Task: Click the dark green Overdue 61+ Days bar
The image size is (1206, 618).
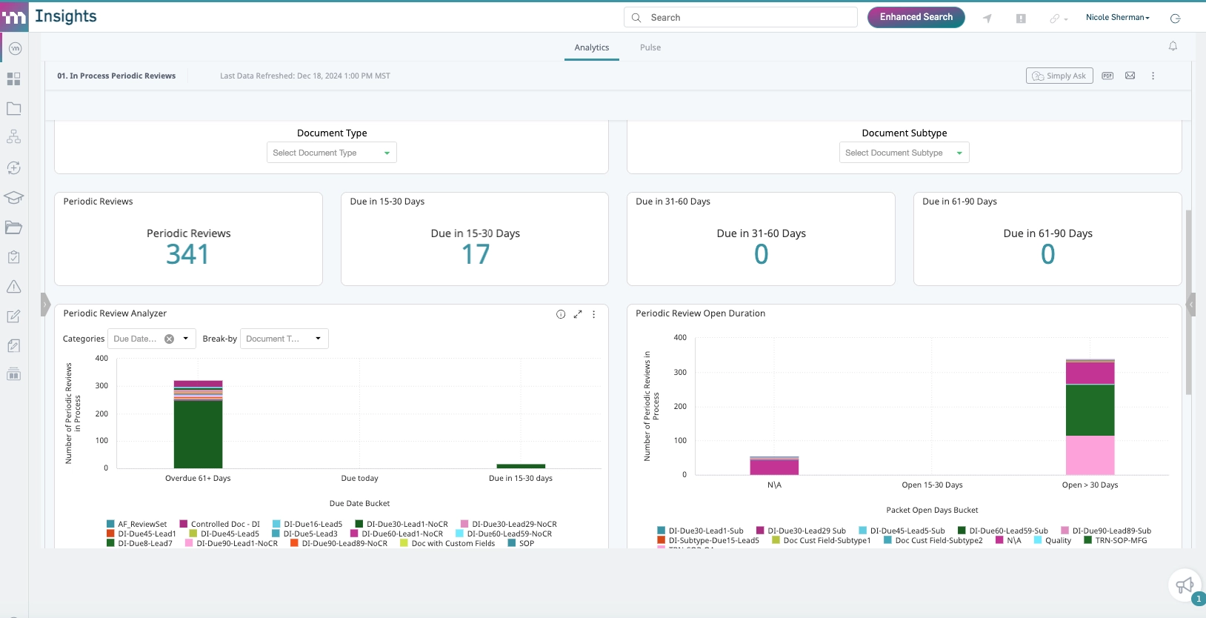Action: click(198, 433)
